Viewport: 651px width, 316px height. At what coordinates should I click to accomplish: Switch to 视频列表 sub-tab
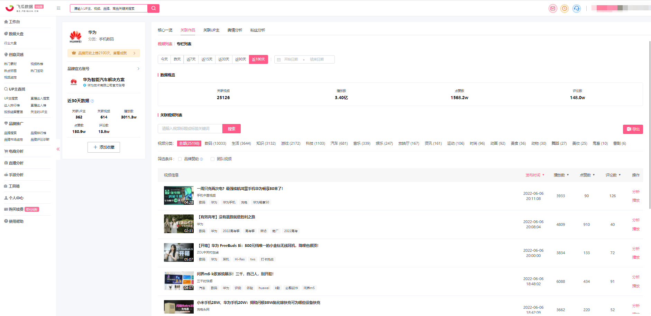(x=165, y=44)
